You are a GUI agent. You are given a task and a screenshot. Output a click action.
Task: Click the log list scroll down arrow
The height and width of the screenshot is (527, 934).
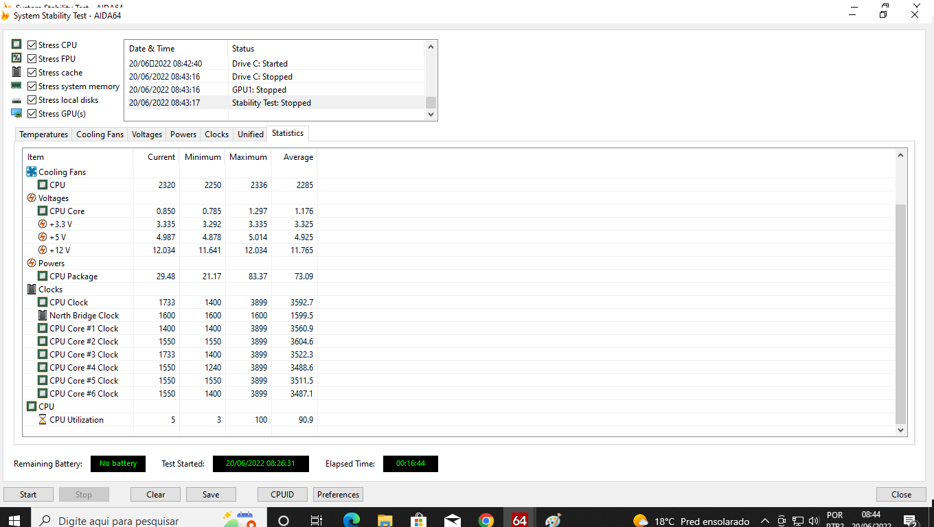pyautogui.click(x=431, y=115)
